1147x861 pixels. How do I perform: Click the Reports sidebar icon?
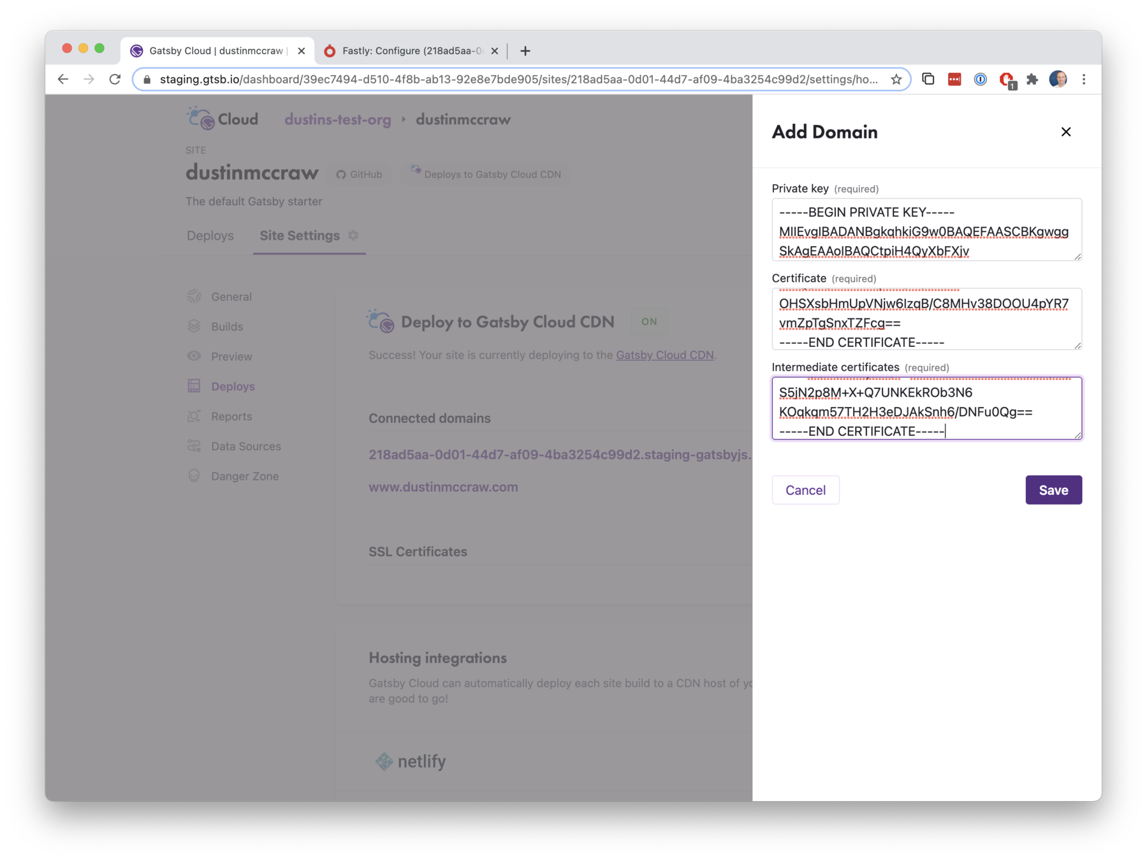pos(194,416)
